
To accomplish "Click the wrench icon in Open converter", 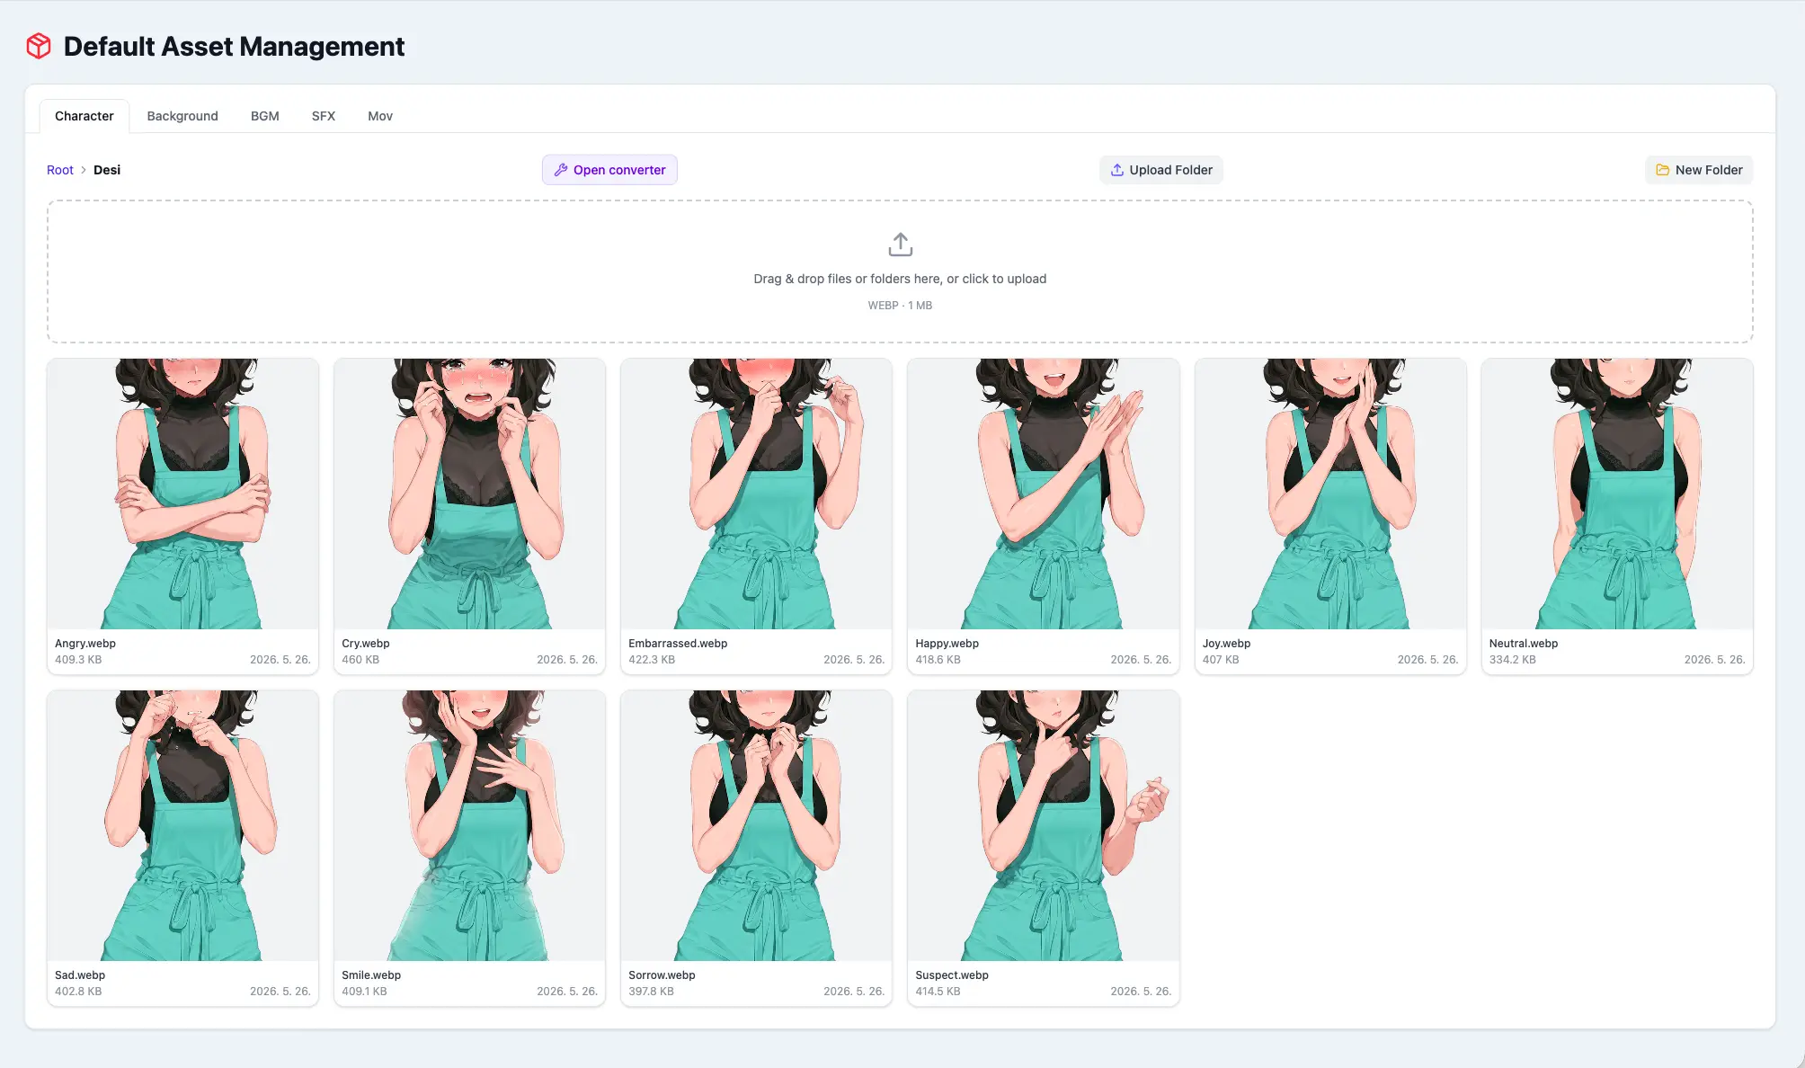I will pos(560,170).
